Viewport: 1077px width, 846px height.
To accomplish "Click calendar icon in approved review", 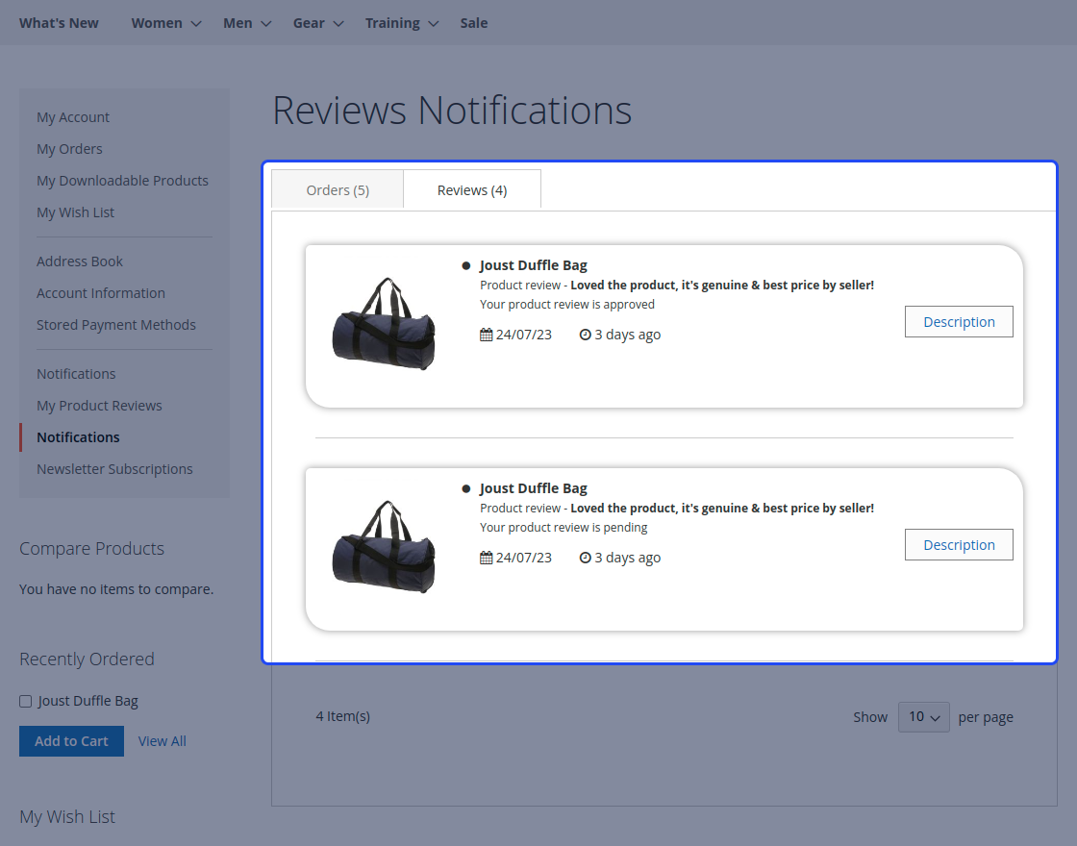I will tap(487, 335).
